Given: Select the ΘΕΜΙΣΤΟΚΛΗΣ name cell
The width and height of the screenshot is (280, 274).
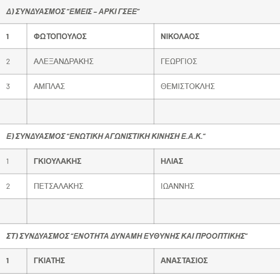Looking at the screenshot, I should click(217, 87).
